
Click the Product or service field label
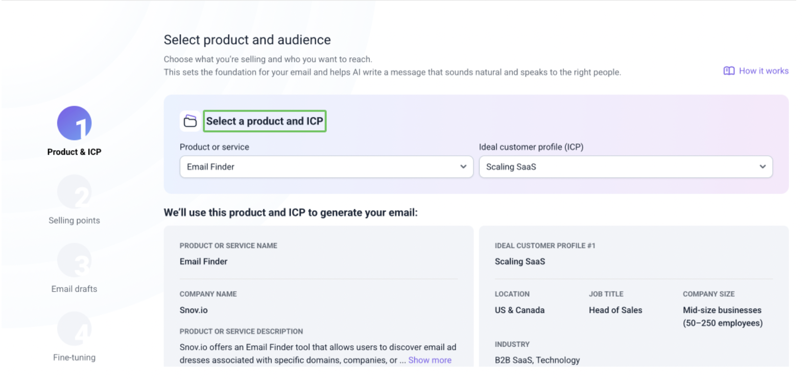(x=215, y=147)
